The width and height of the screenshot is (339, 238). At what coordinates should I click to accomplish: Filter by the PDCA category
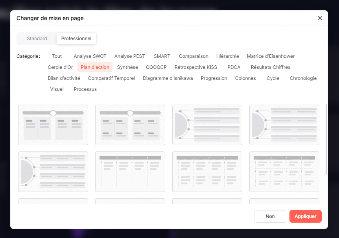(x=234, y=67)
